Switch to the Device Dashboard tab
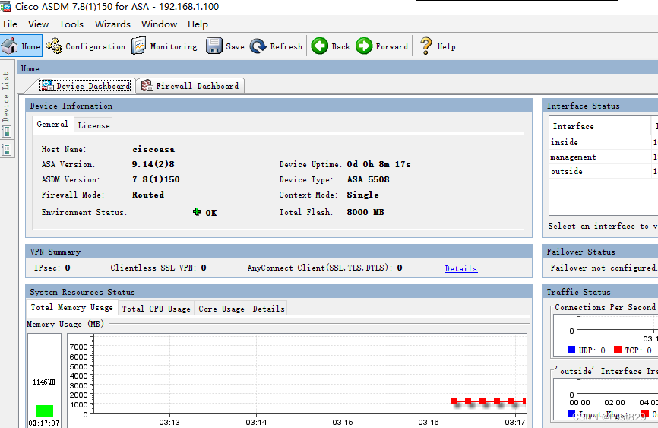Viewport: 658px width, 428px height. pos(87,86)
